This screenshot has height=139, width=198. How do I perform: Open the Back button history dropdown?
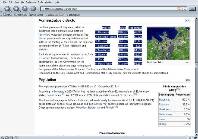pyautogui.click(x=11, y=11)
